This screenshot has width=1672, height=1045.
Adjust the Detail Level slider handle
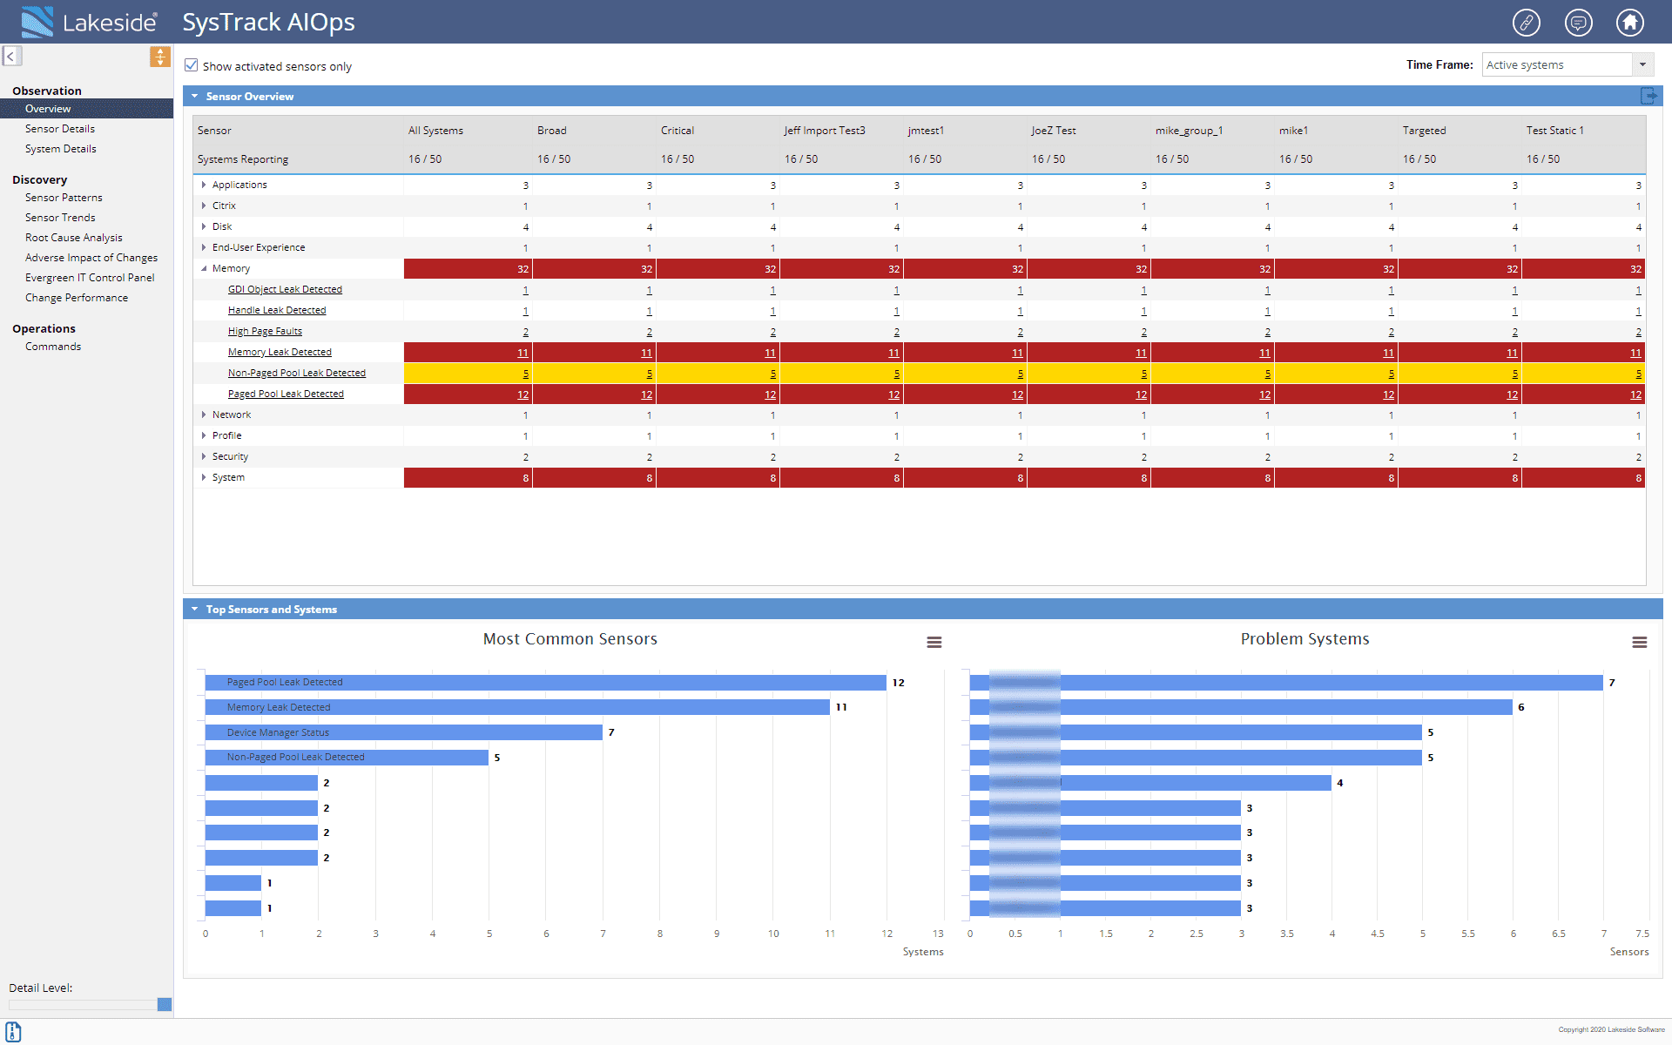click(164, 1004)
